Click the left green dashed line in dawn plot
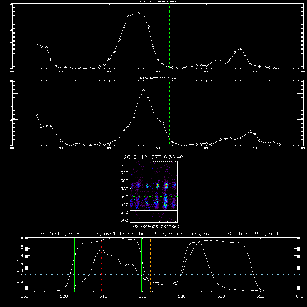Image resolution: width=307 pixels, height=307 pixels. (98, 36)
